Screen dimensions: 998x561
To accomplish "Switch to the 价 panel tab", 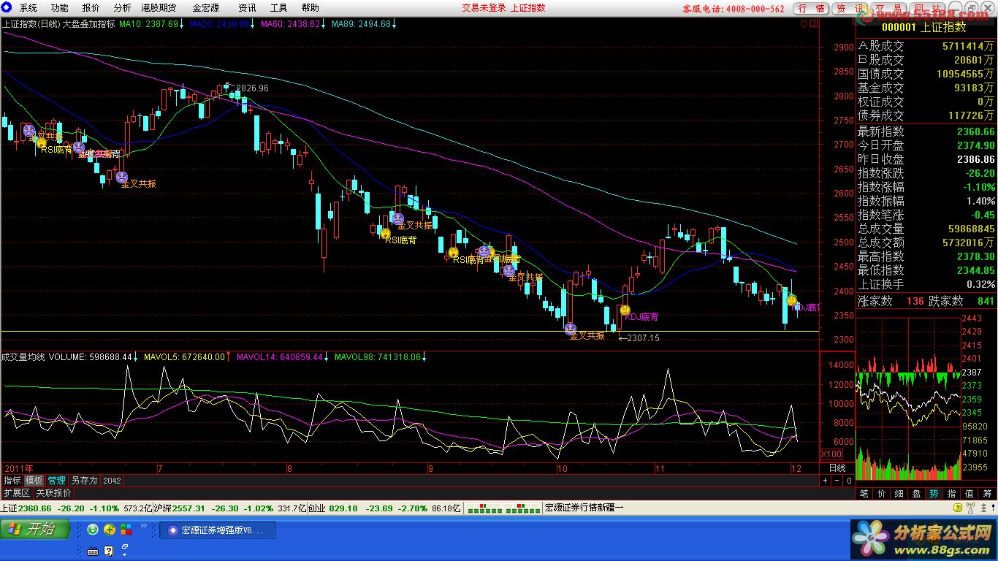I will point(882,494).
